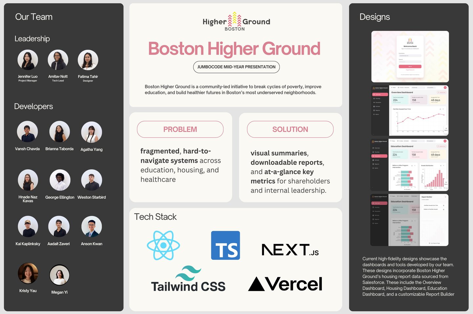
Task: Click the "Designs" heading
Action: [375, 17]
